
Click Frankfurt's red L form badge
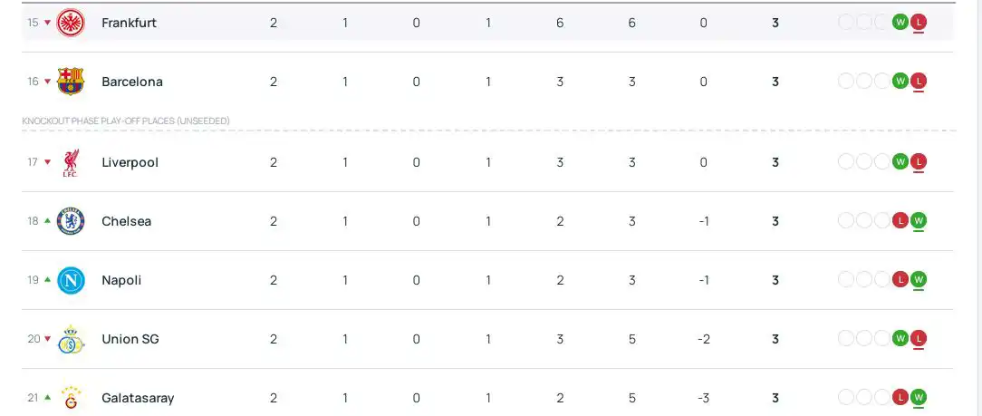point(919,23)
